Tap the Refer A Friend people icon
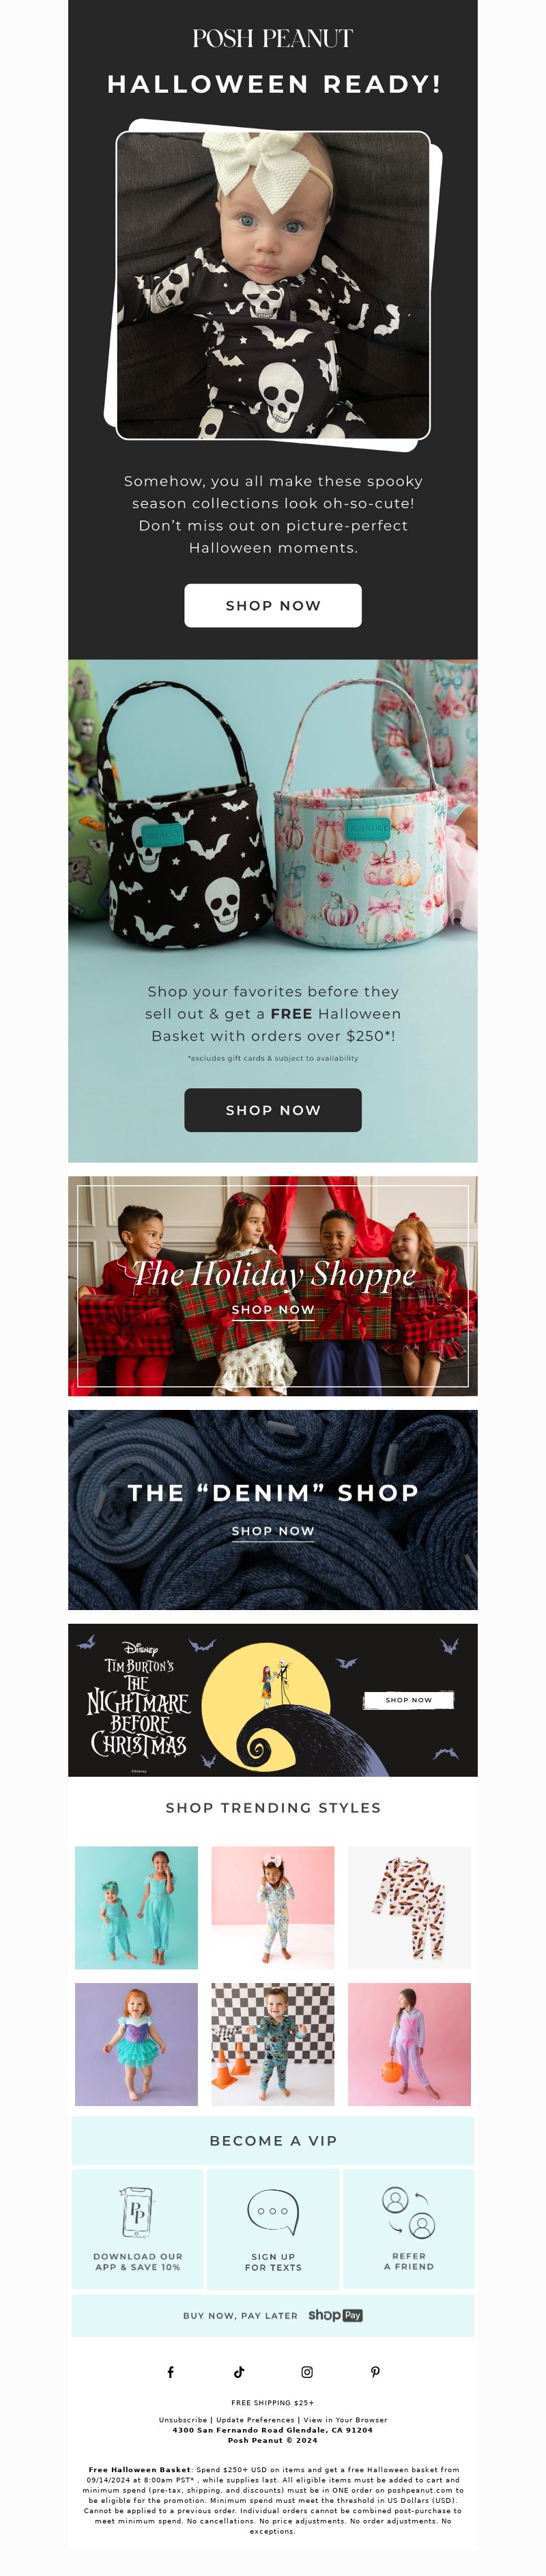The image size is (546, 2576). click(x=409, y=2212)
